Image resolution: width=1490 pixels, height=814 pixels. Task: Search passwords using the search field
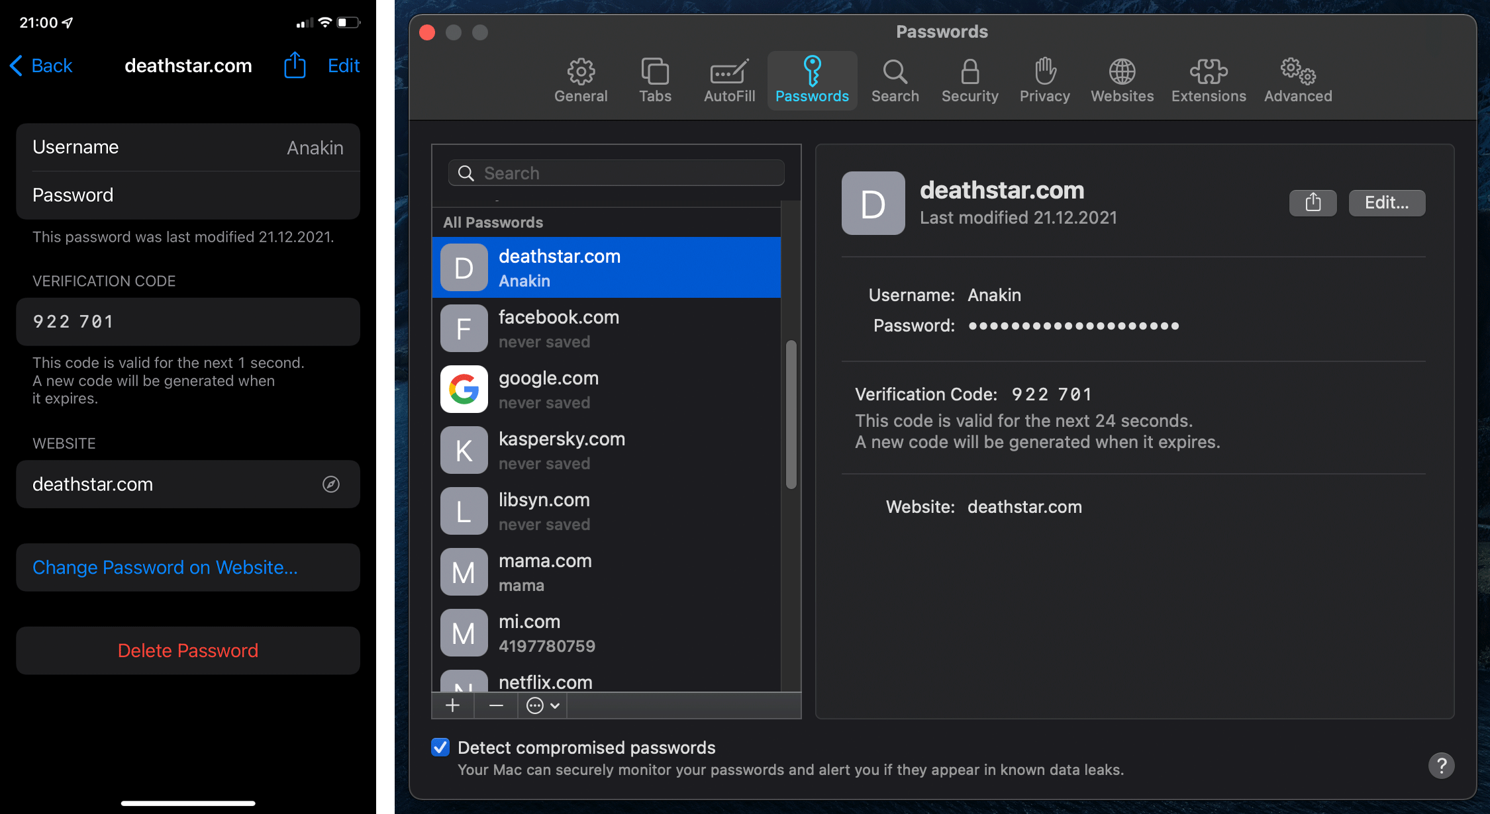(x=616, y=173)
